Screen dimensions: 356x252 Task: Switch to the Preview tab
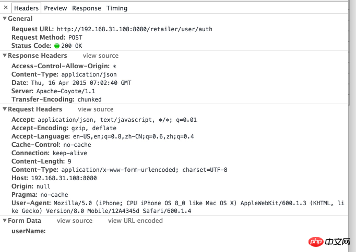55,8
